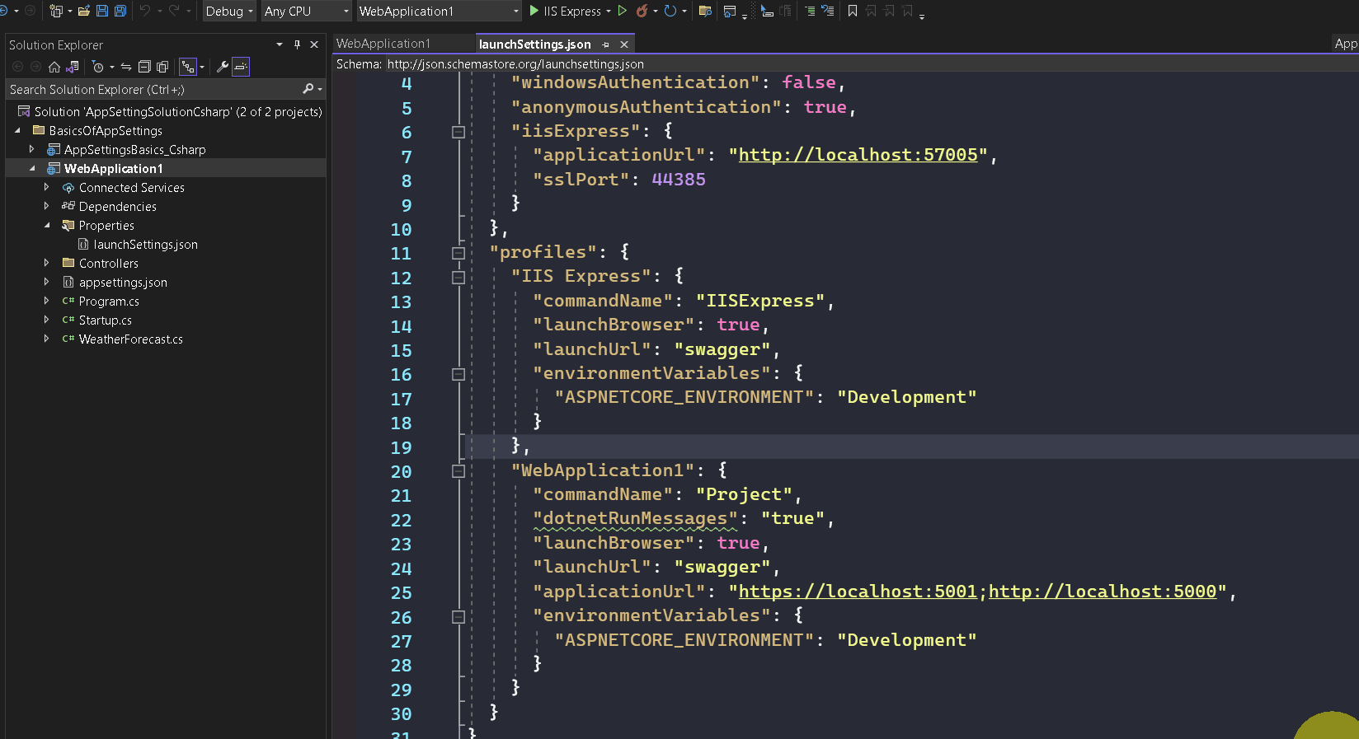The width and height of the screenshot is (1359, 739).
Task: Click Start Without Debugging outline play icon
Action: [623, 11]
